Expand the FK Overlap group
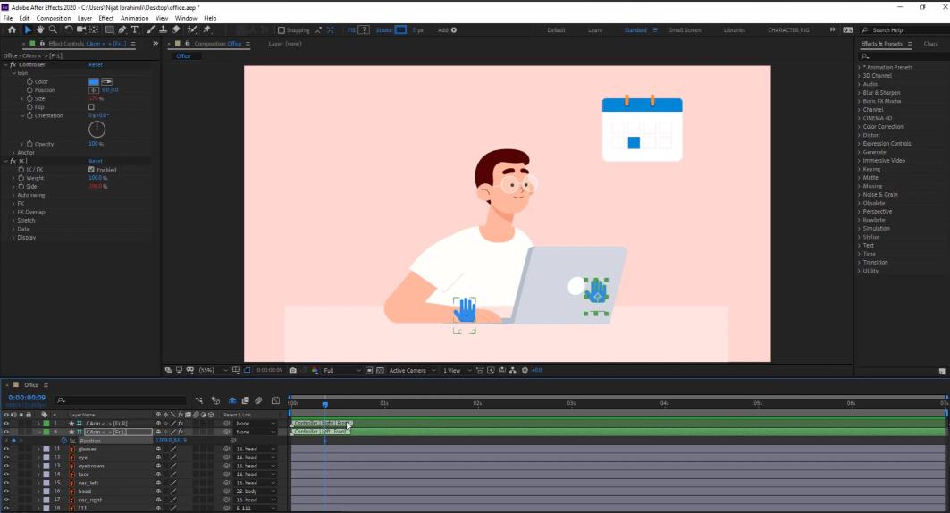 point(13,212)
